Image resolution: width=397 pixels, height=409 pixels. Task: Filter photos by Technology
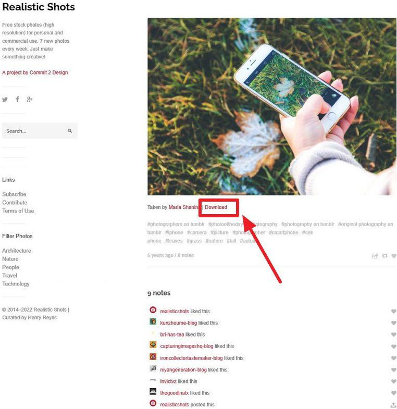[x=16, y=284]
